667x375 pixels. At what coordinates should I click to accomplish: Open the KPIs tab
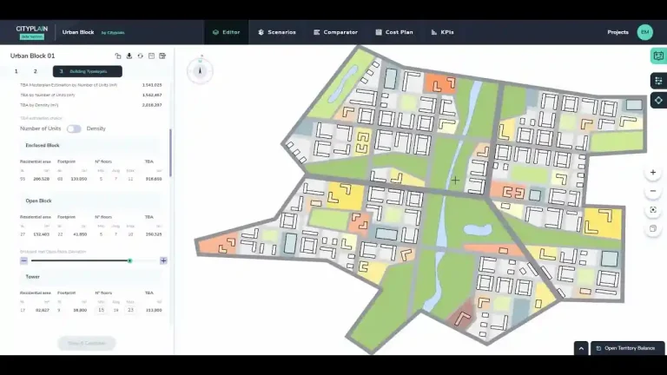pos(443,32)
